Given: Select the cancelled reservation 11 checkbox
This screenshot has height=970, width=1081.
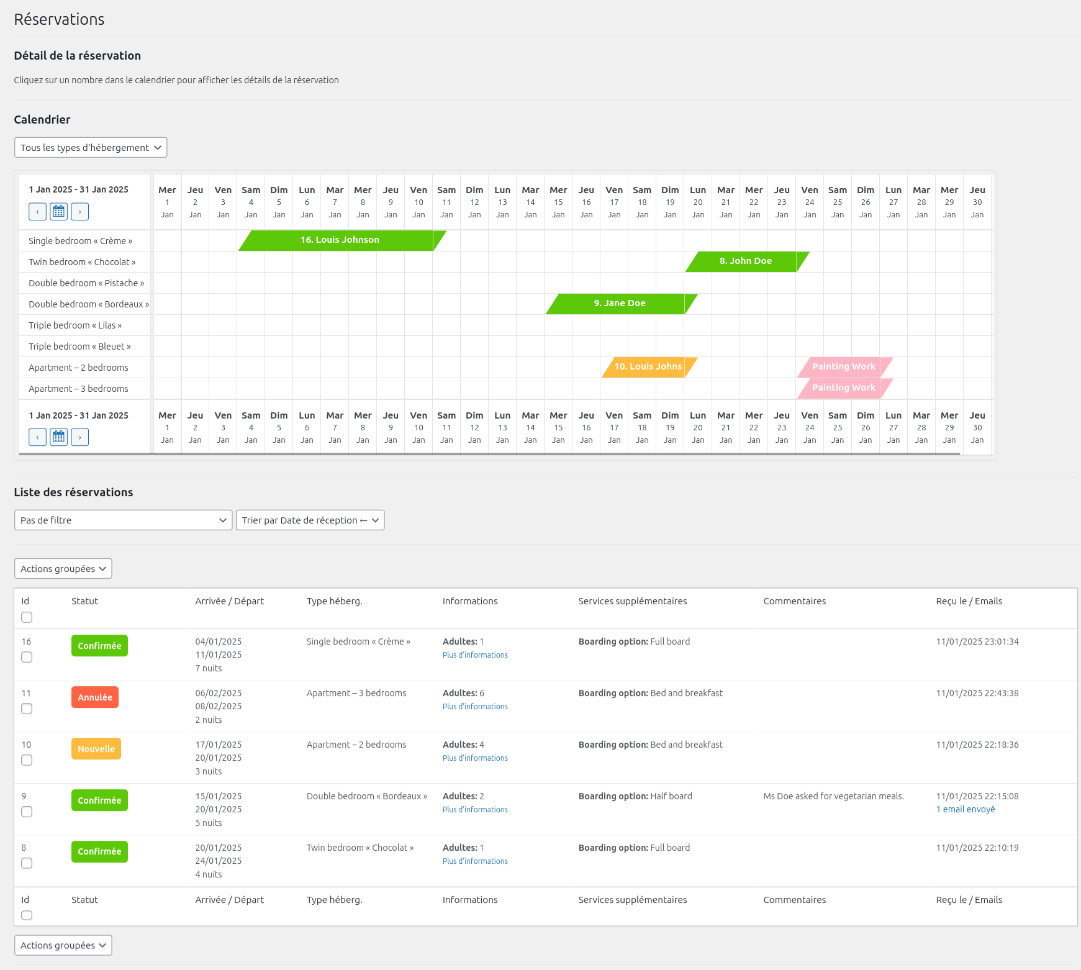Looking at the screenshot, I should click(x=27, y=709).
